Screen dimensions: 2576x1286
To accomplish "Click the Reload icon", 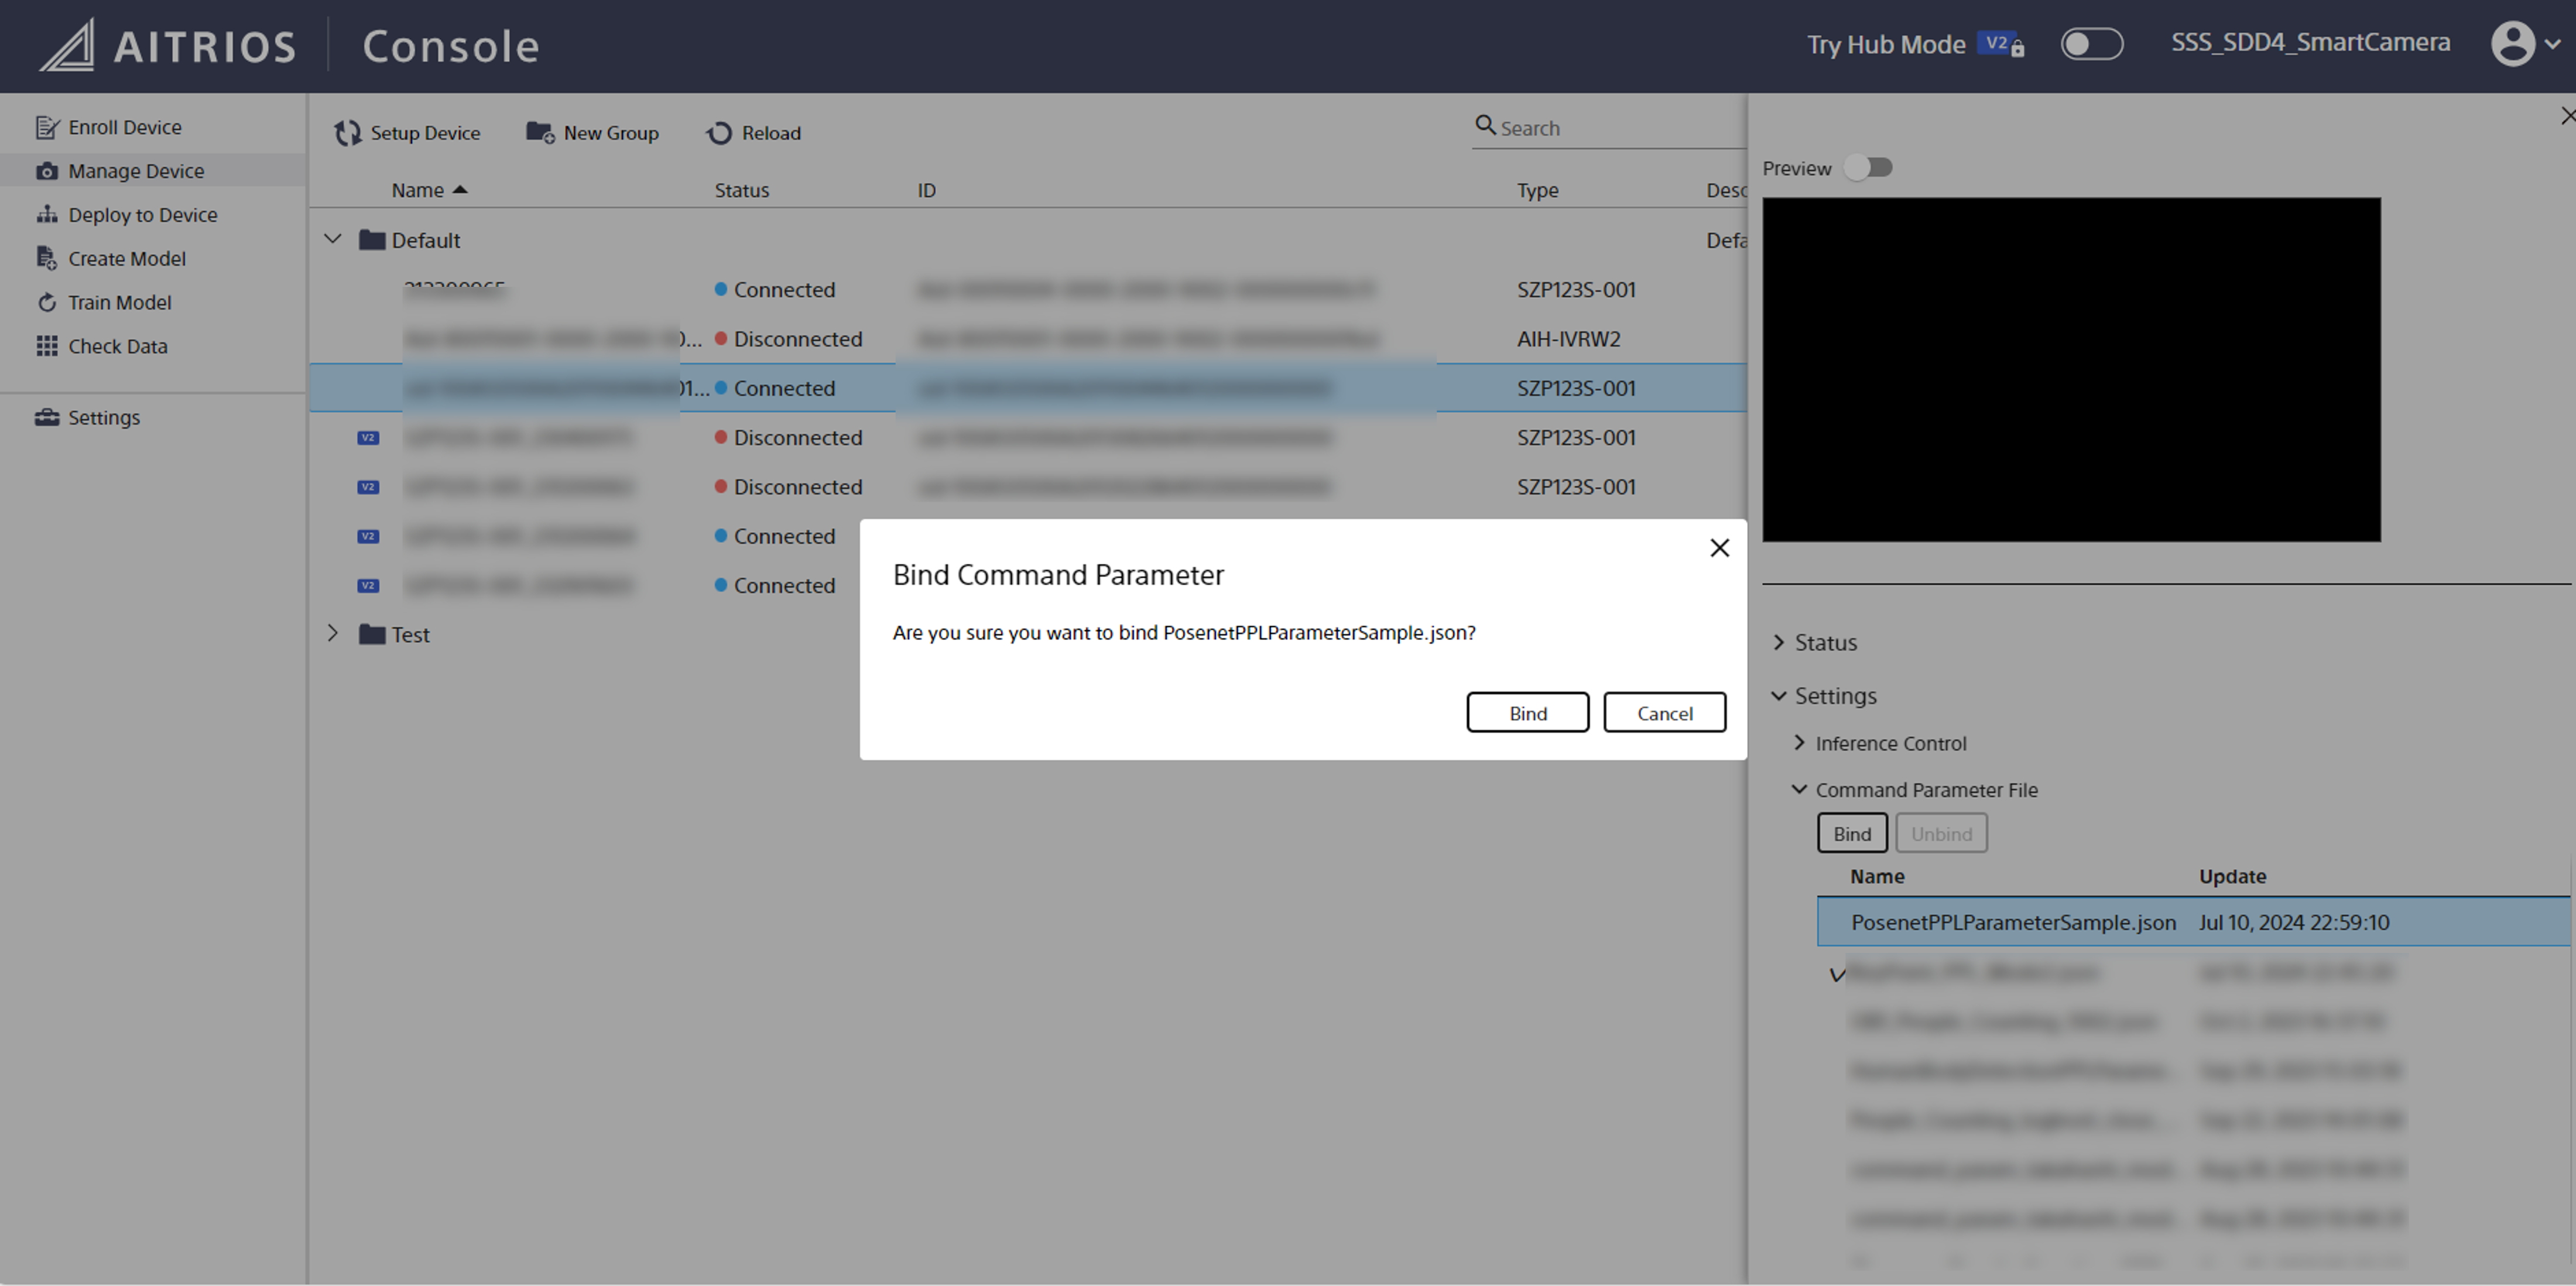I will [719, 133].
